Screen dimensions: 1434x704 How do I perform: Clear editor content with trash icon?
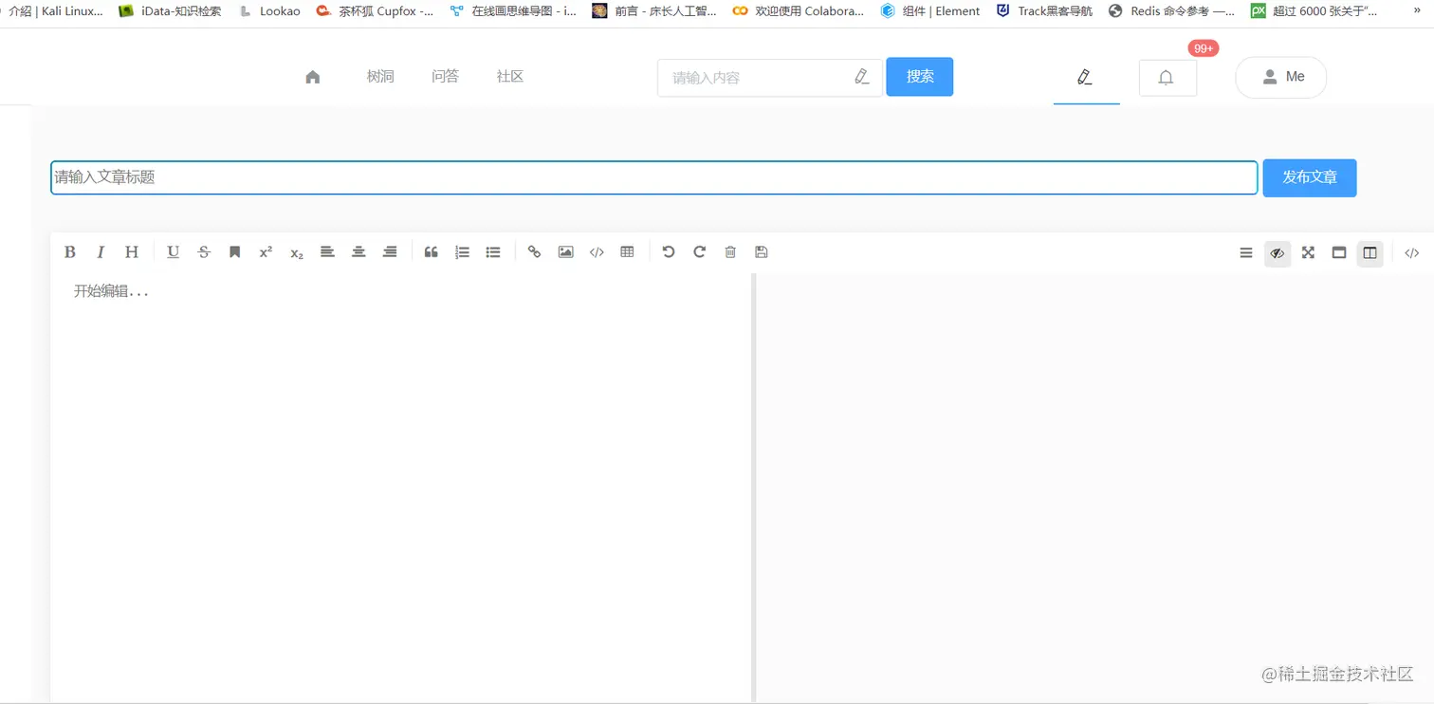click(730, 252)
